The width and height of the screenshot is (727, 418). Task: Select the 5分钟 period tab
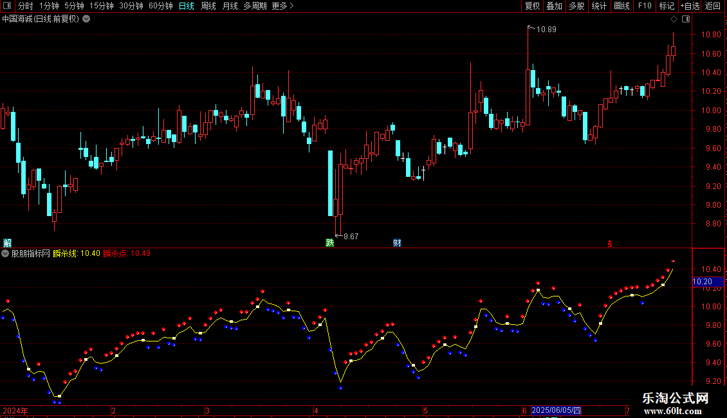pyautogui.click(x=74, y=6)
